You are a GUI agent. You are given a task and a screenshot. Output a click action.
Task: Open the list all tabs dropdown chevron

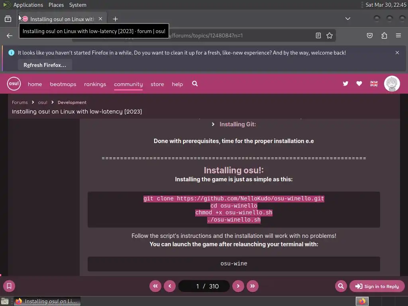(x=347, y=19)
